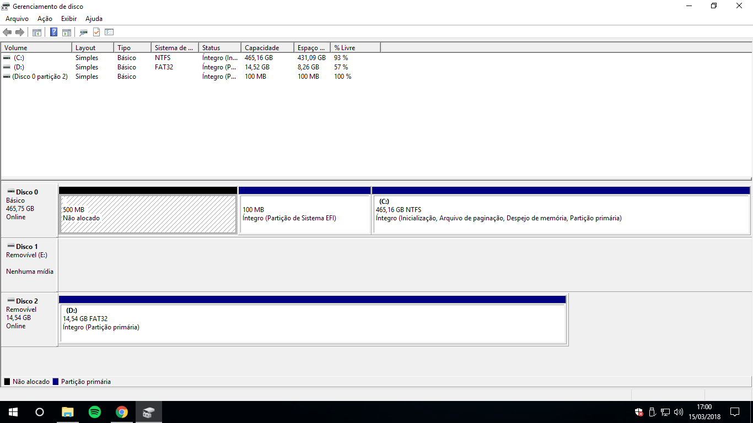Open the Ação menu
Screen dimensions: 753x423
tap(45, 19)
